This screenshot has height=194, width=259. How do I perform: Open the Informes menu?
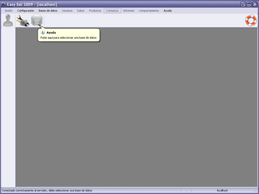pyautogui.click(x=129, y=11)
